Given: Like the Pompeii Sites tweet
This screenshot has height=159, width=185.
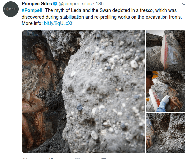Looking at the screenshot, I should [78, 158].
